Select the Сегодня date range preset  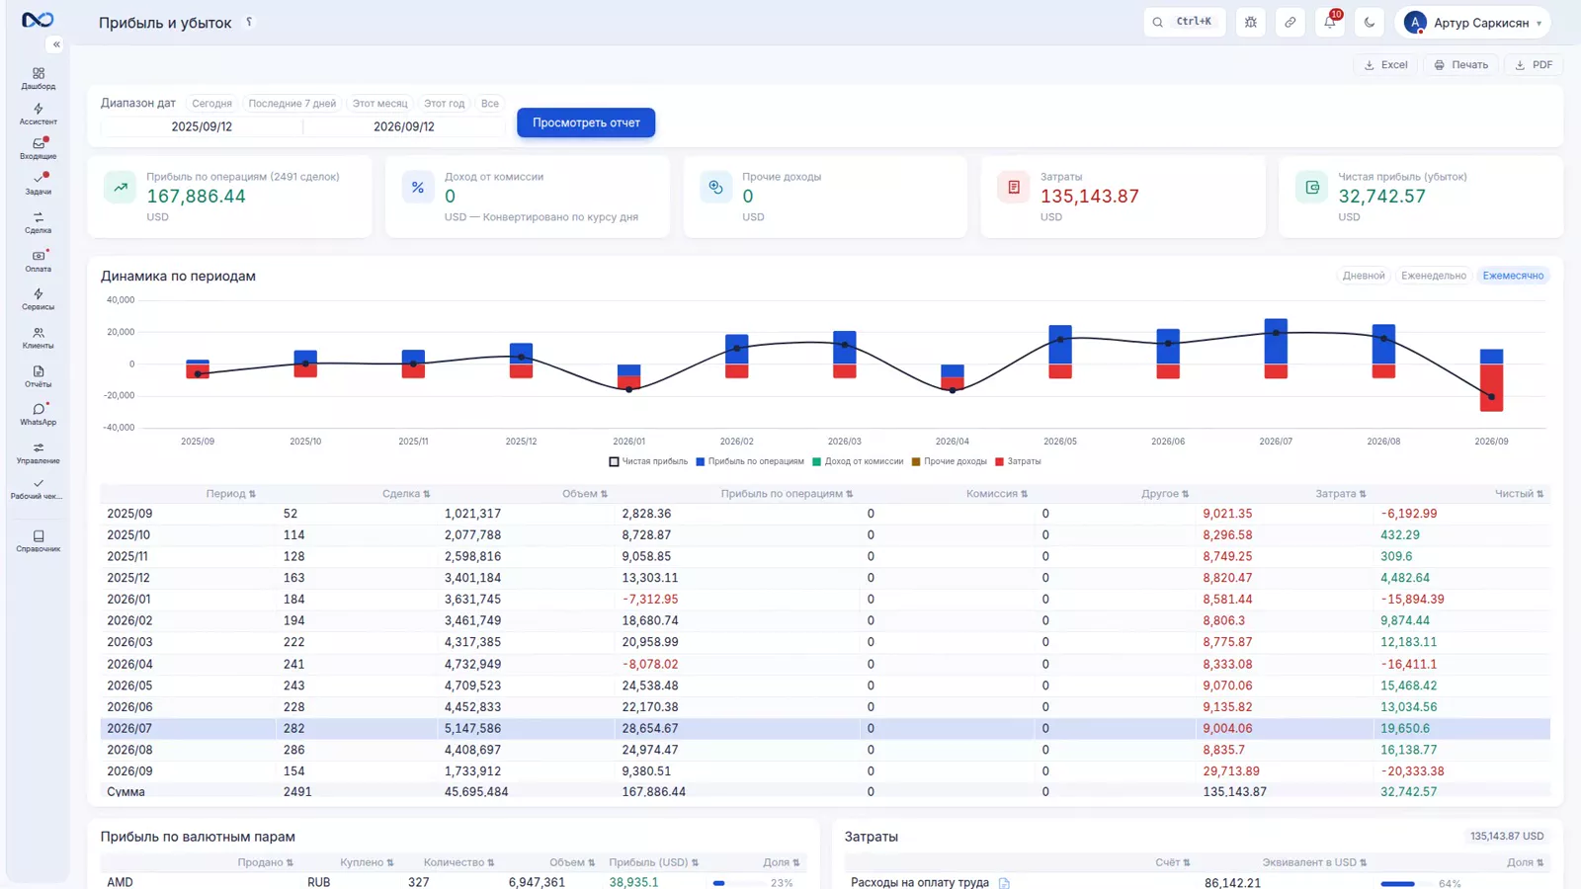point(211,103)
